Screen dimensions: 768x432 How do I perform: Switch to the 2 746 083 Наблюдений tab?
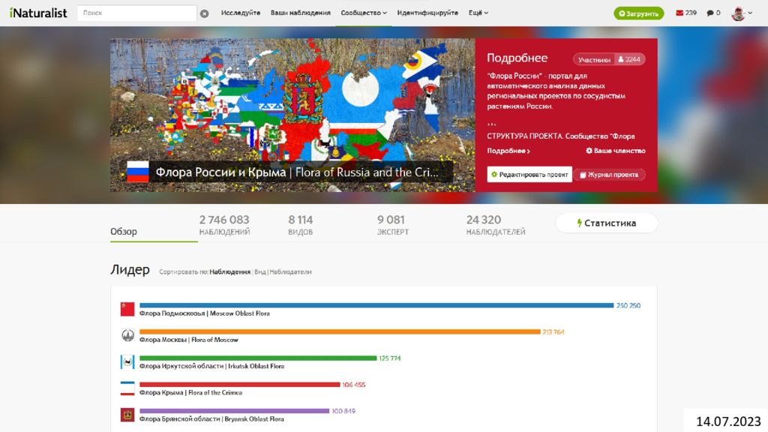coord(224,225)
